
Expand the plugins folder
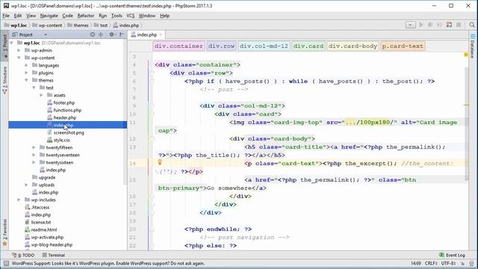pyautogui.click(x=26, y=73)
